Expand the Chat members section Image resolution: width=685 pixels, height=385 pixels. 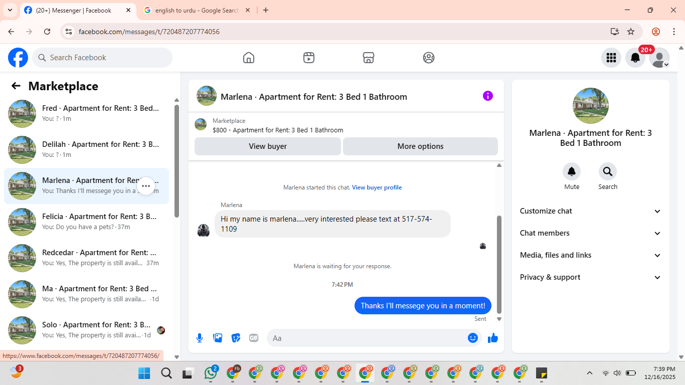(591, 233)
